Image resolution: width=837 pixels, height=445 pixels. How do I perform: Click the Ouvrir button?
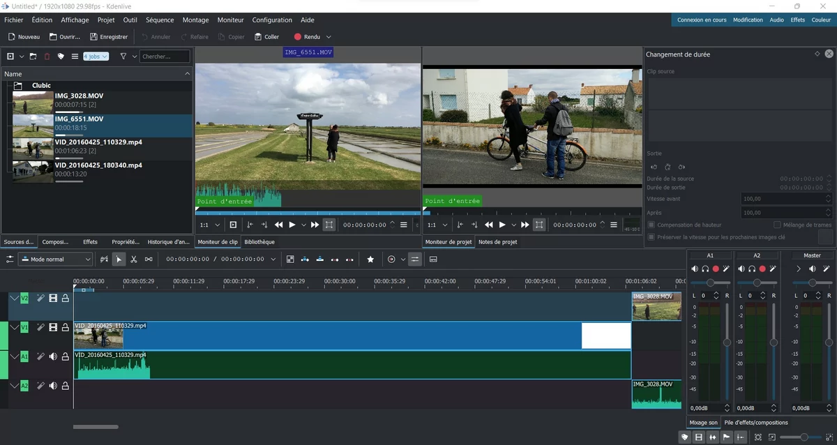click(x=64, y=37)
